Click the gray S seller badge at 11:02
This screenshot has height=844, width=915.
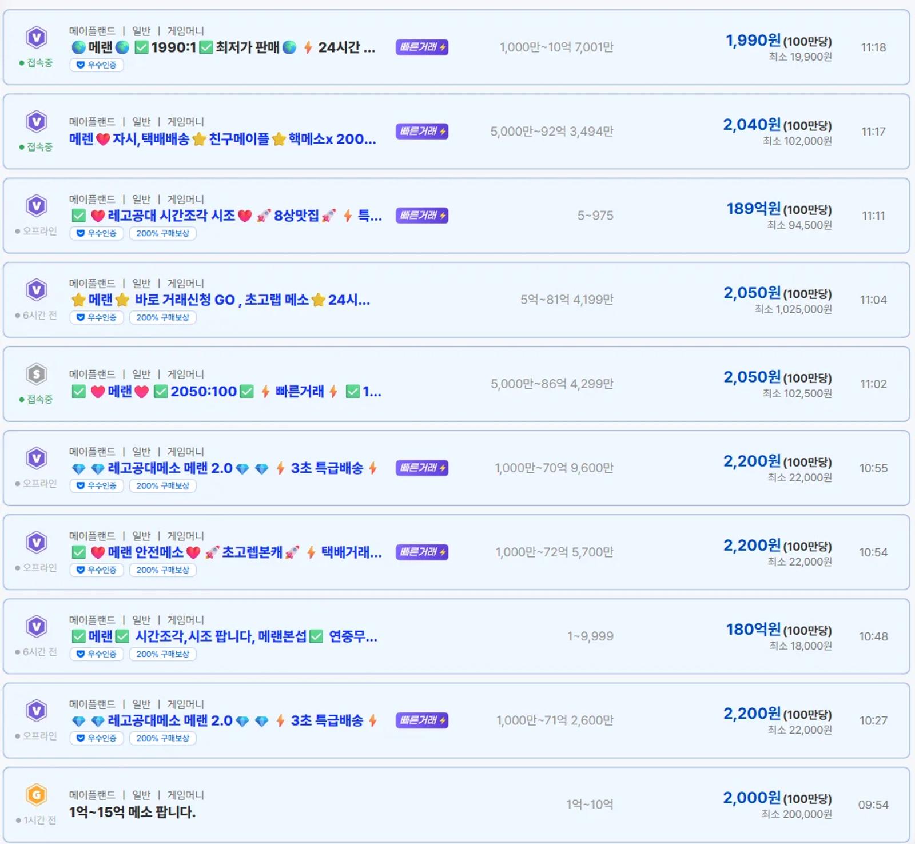click(37, 375)
